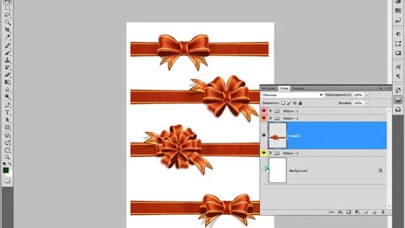Select the Слой 1 layer thumbnail
405x228 pixels.
(x=278, y=136)
